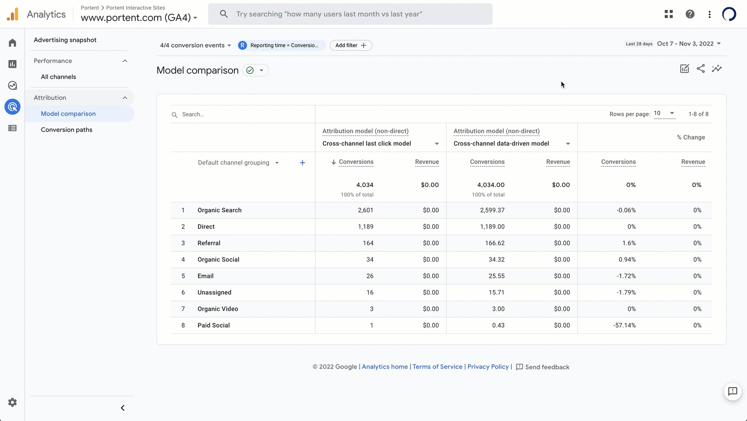Click the -57.14% change value
The width and height of the screenshot is (747, 421).
coord(624,325)
